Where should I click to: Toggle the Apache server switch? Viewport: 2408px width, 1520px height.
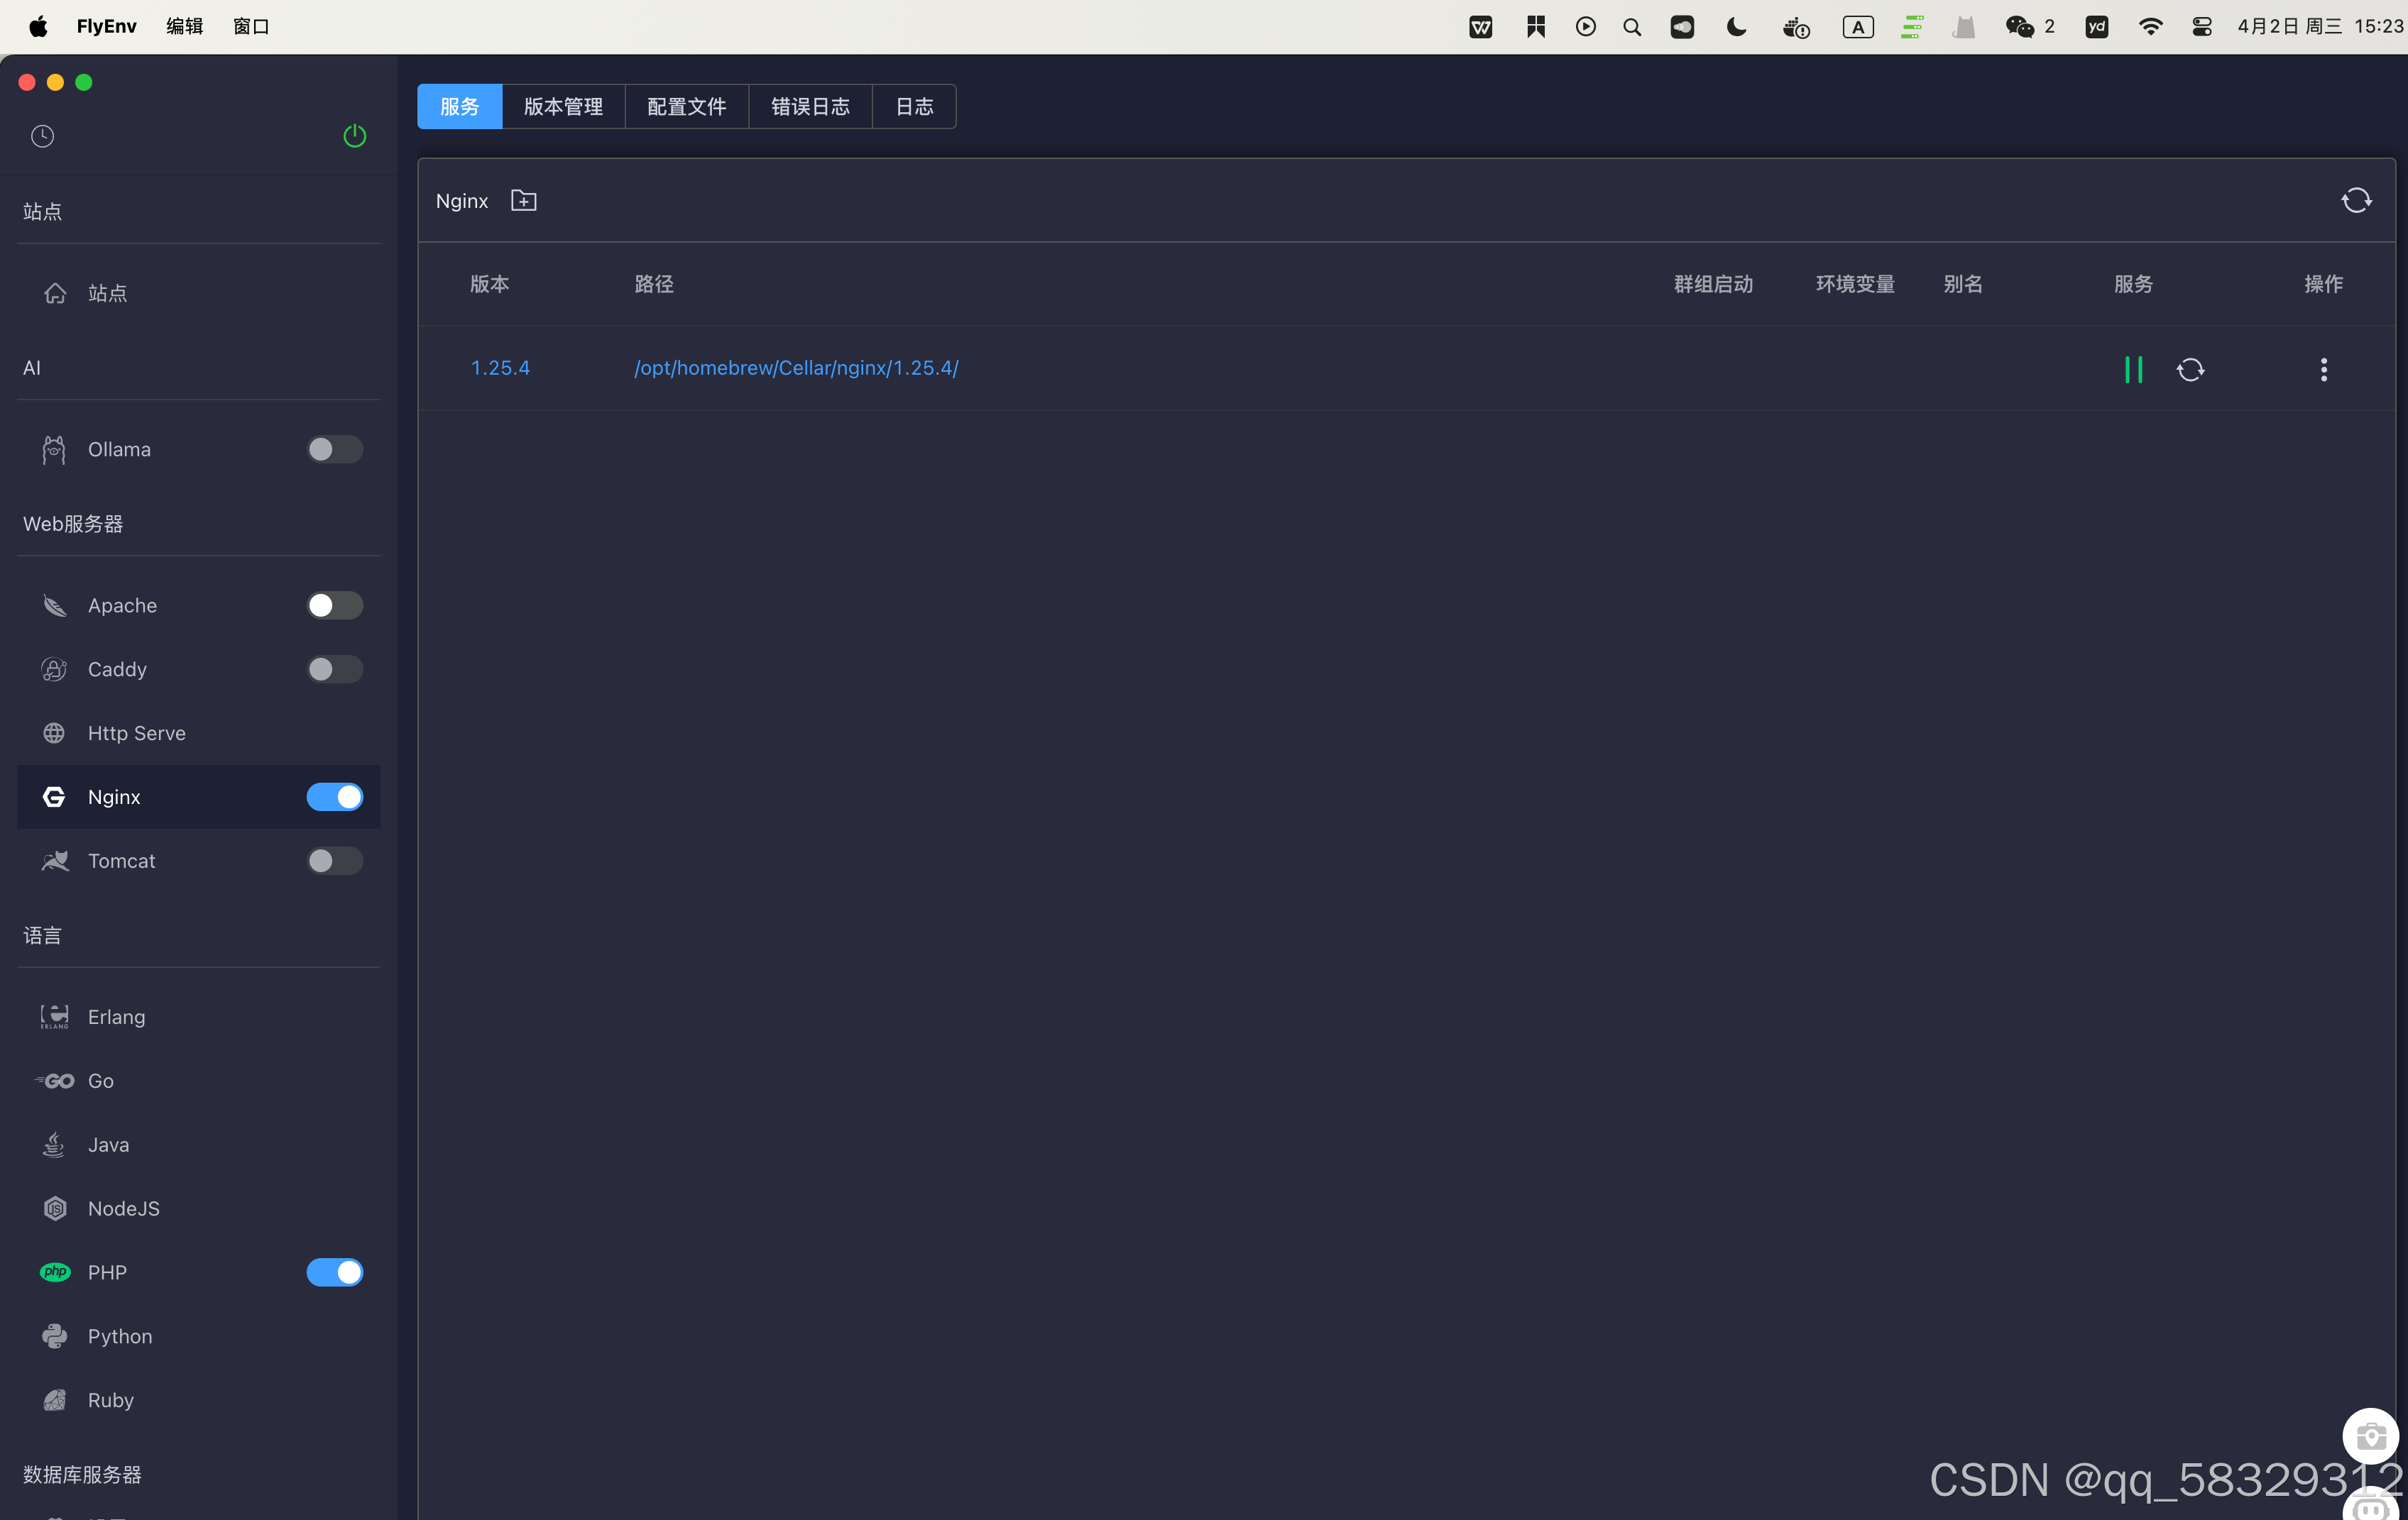(334, 605)
